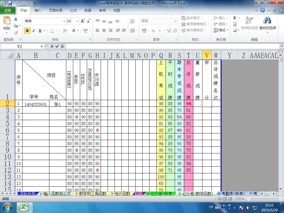Screen dimensions: 284x213
Task: Click 查找和选择 find and select button
Action: [x=268, y=25]
